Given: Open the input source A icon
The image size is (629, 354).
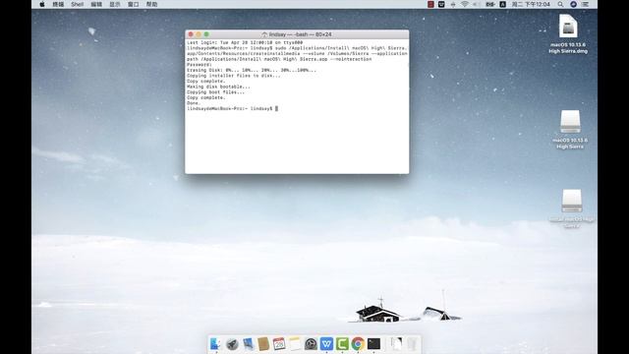Looking at the screenshot, I should (502, 4).
